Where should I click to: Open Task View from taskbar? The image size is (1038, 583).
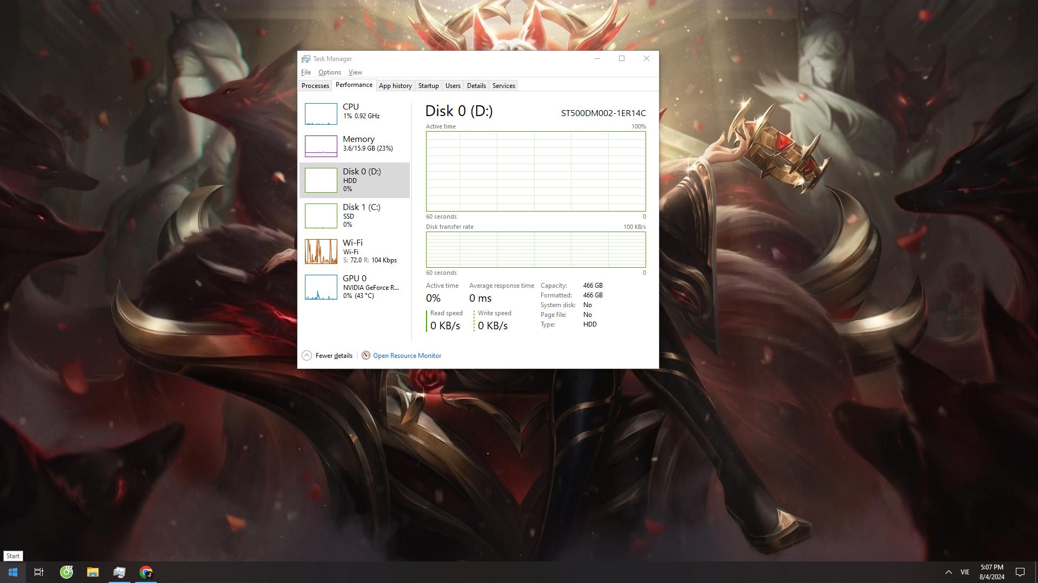coord(39,572)
